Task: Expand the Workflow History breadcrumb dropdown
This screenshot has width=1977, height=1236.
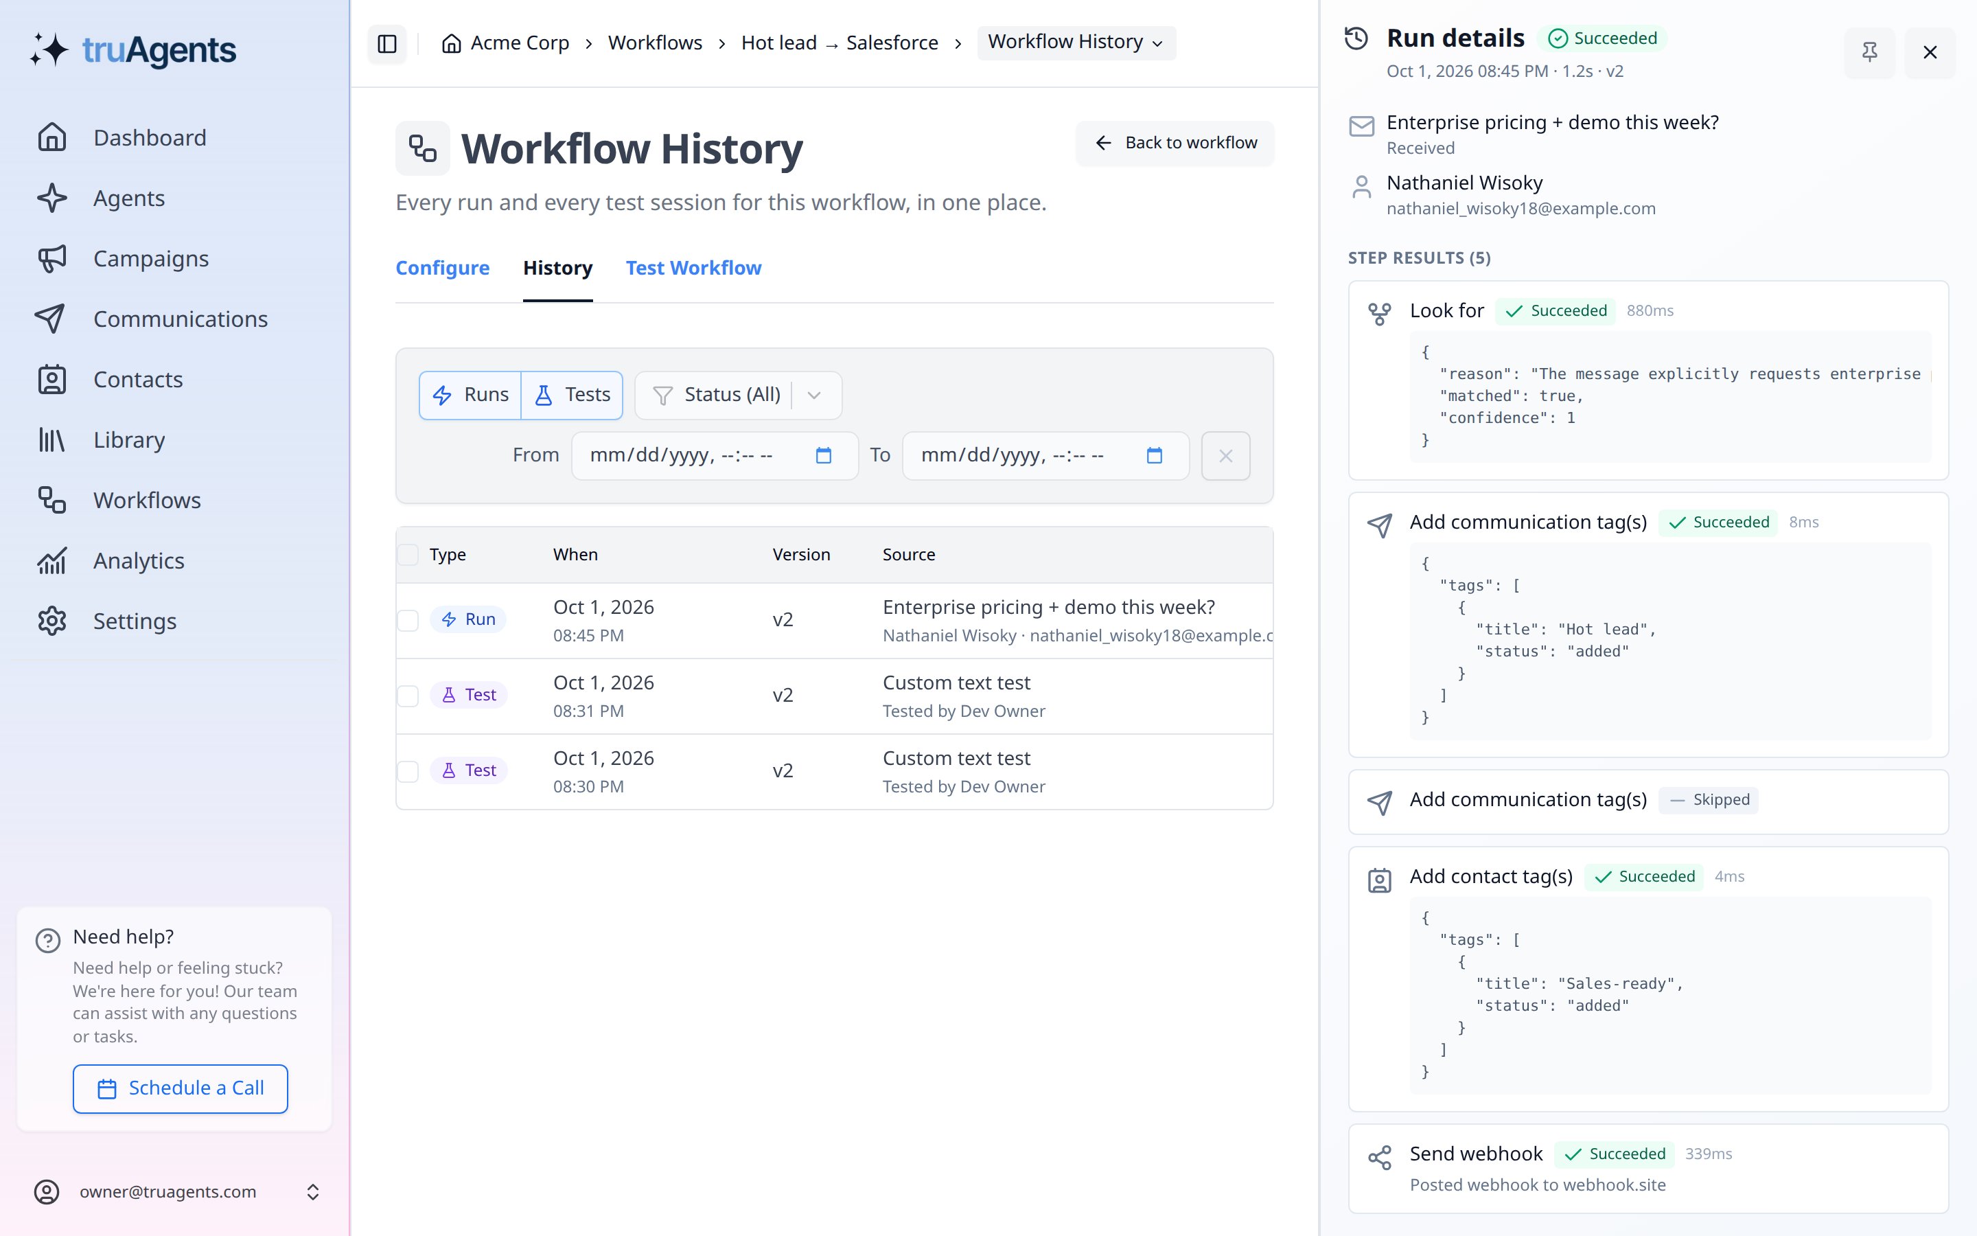Action: tap(1076, 43)
